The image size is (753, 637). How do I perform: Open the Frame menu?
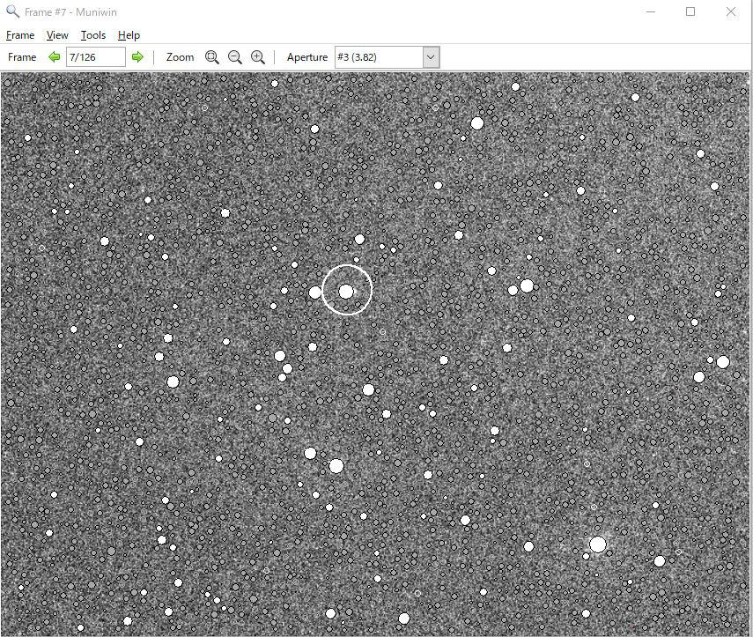(x=20, y=35)
